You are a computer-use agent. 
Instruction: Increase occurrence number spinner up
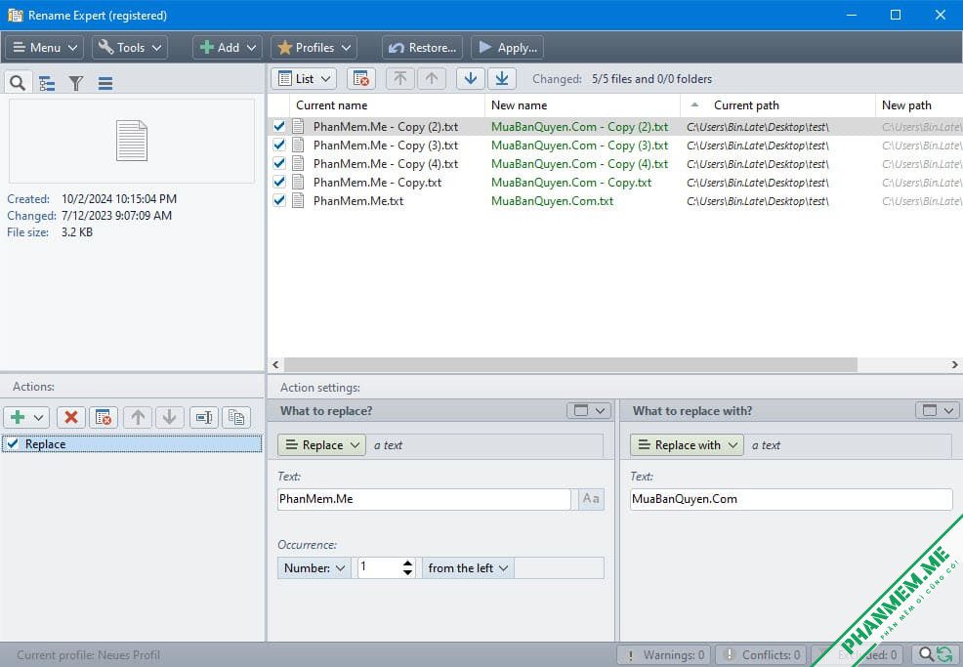408,563
